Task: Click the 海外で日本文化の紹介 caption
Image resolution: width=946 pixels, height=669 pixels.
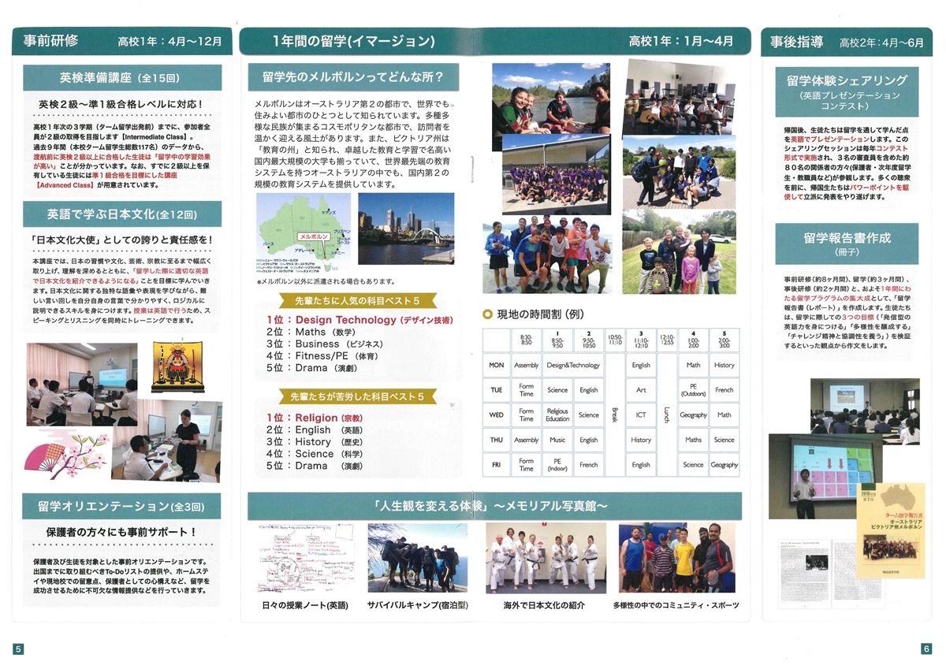Action: (544, 605)
